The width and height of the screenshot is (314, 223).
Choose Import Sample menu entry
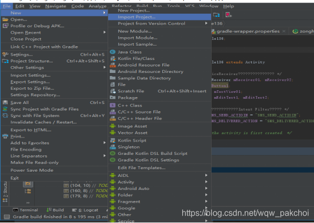point(160,45)
